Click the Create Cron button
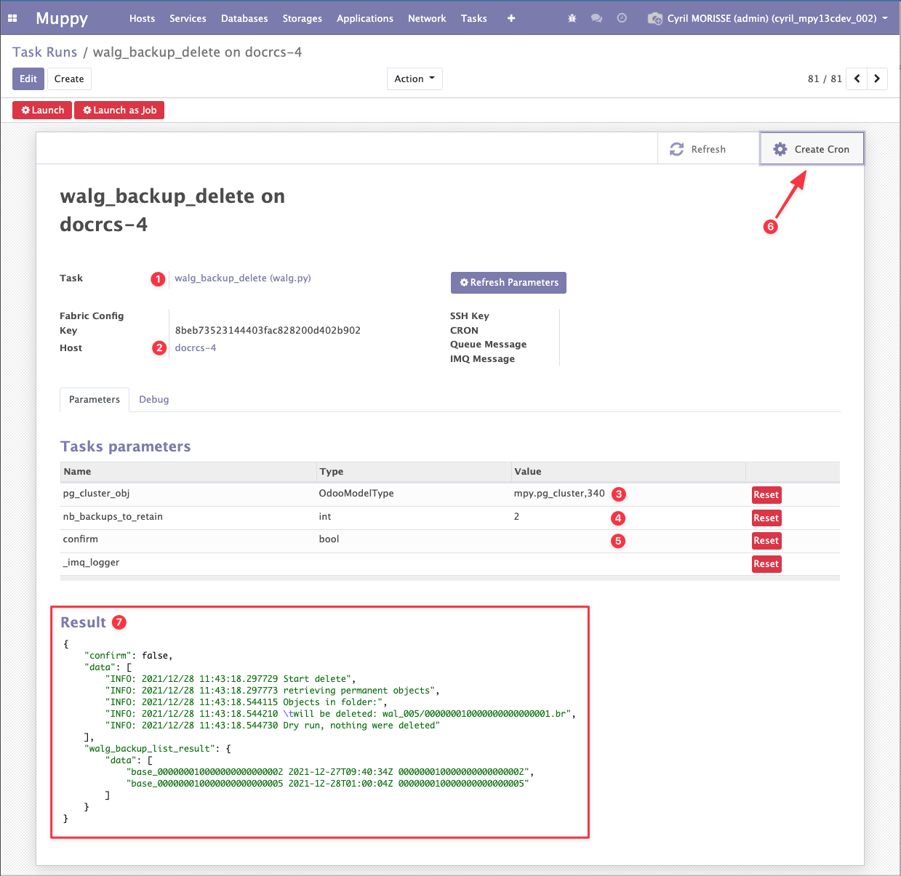This screenshot has height=876, width=901. pos(812,149)
